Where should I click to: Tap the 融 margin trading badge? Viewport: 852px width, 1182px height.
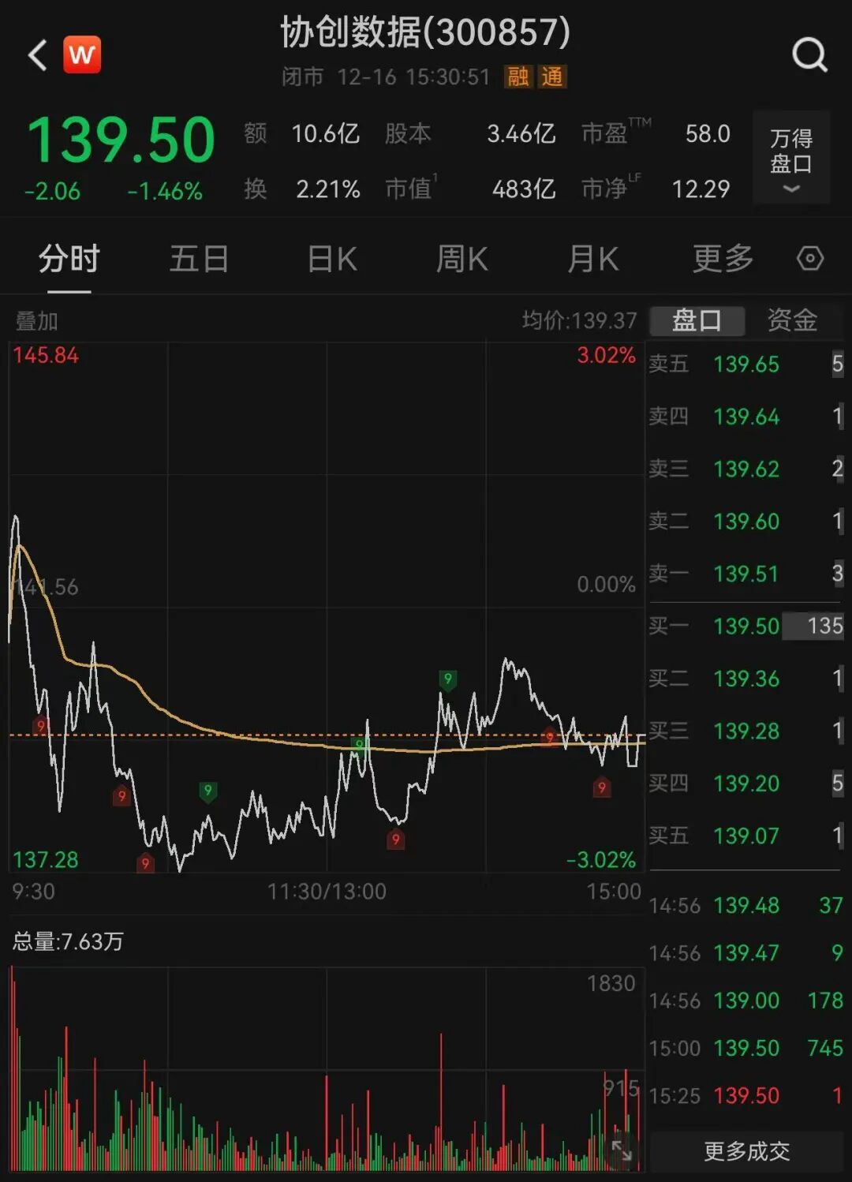click(518, 78)
